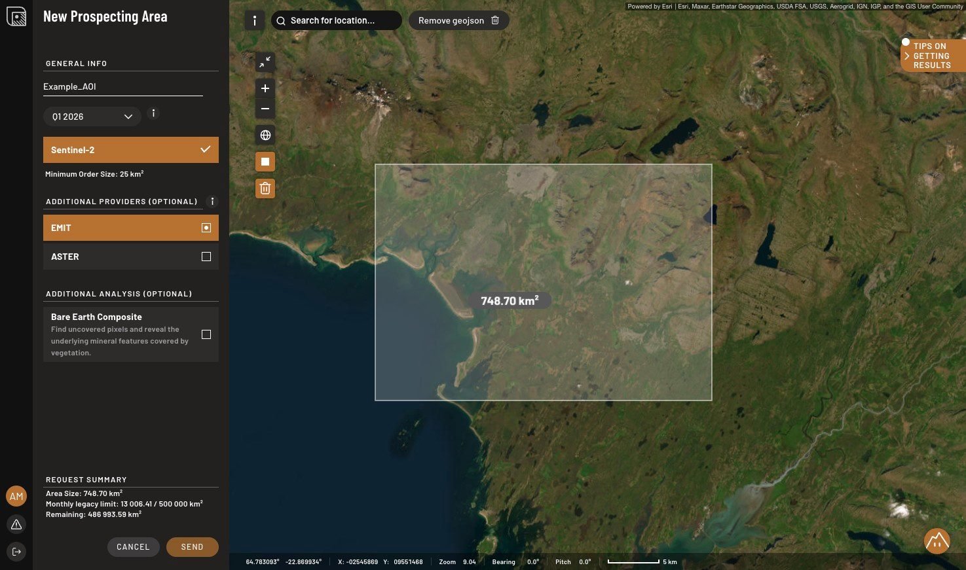Click the Remove geojson button
Image resolution: width=966 pixels, height=570 pixels.
459,20
